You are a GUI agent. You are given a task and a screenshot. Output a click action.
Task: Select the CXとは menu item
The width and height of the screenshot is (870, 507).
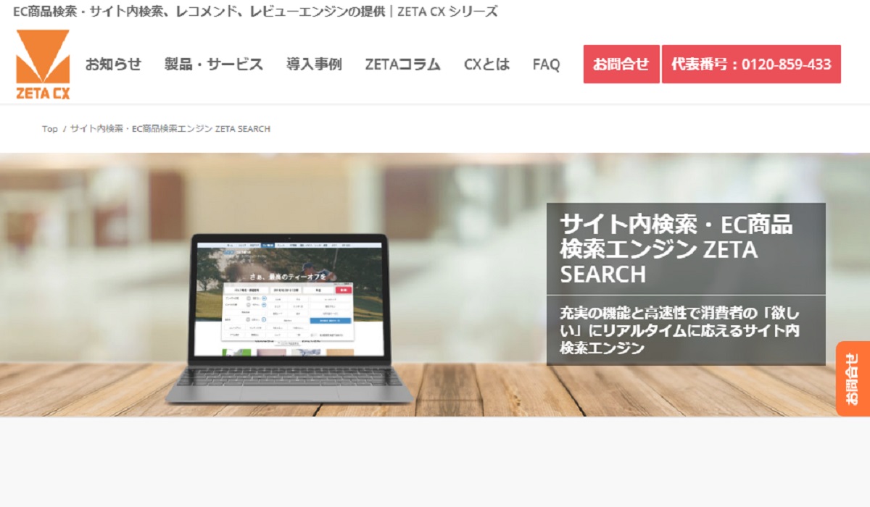pos(486,64)
